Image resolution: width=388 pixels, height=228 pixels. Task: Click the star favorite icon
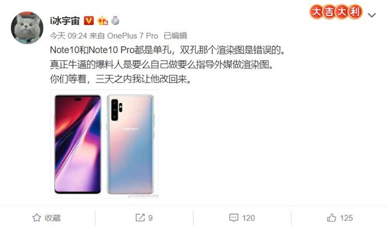coord(37,218)
